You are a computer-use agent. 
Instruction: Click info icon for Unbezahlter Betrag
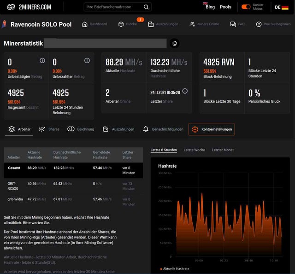pos(87,60)
